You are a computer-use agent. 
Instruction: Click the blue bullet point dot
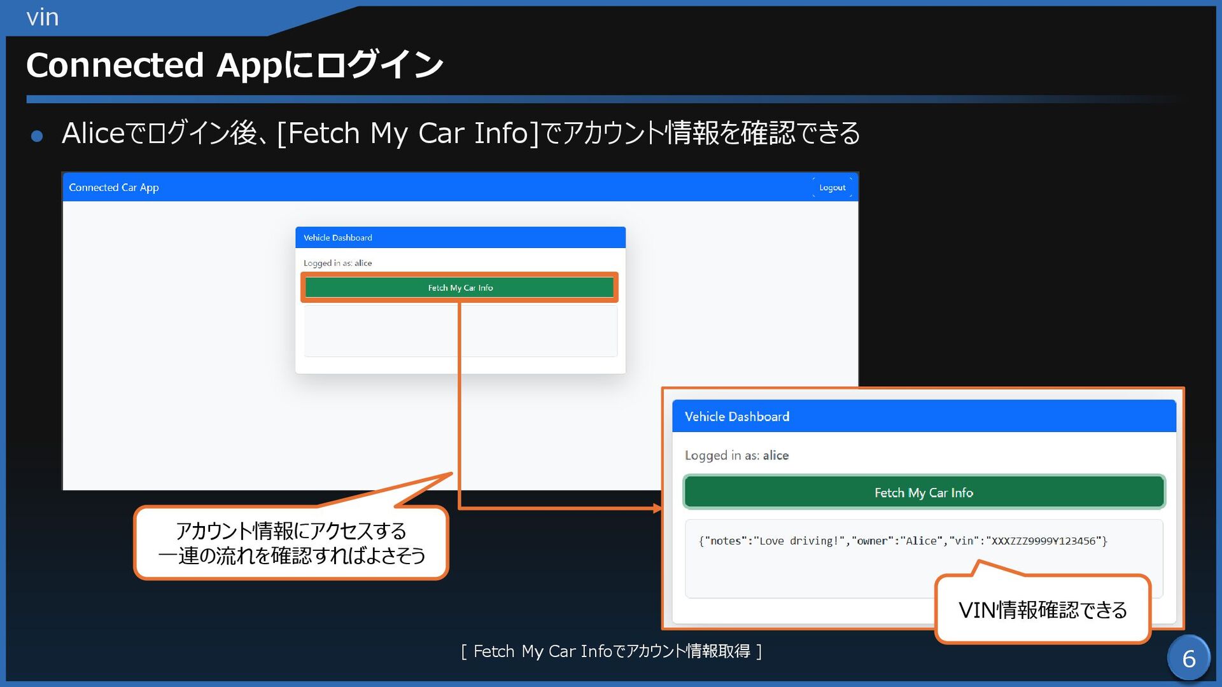pos(37,135)
